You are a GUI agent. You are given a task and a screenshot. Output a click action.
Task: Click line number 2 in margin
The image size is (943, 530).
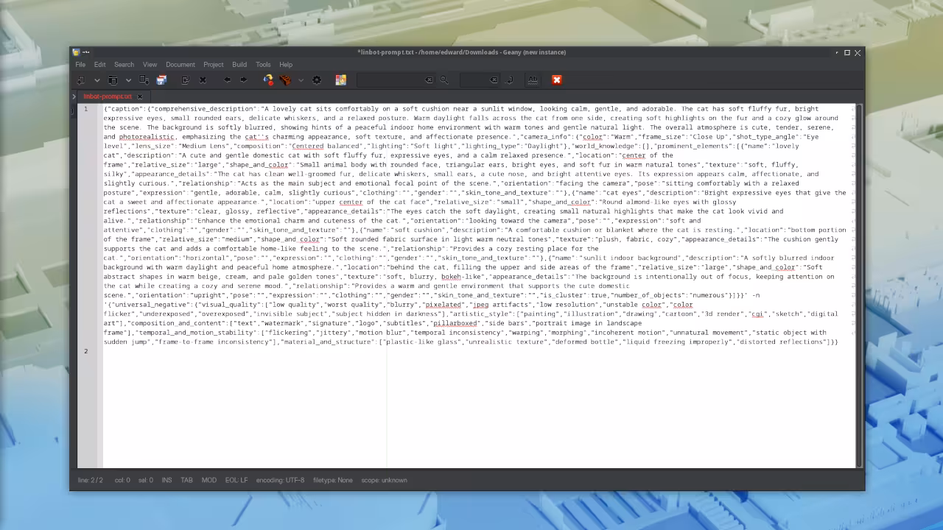coord(85,351)
